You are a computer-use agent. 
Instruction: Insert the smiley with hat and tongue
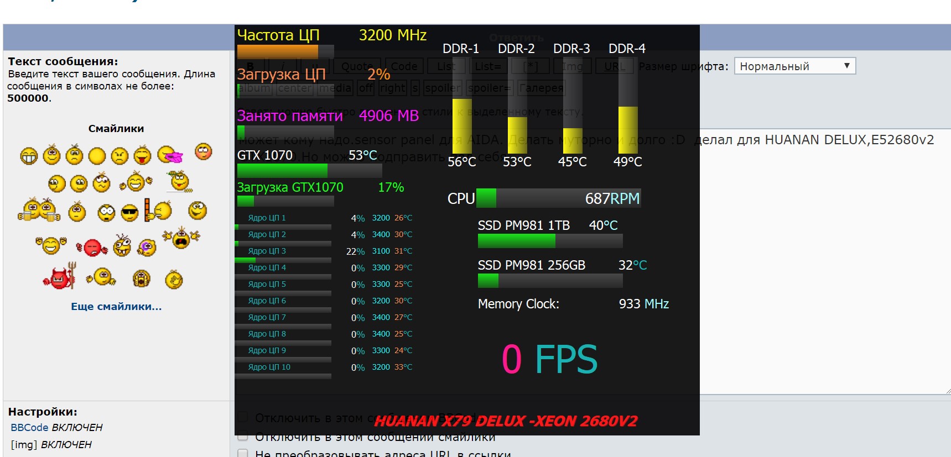click(x=180, y=181)
